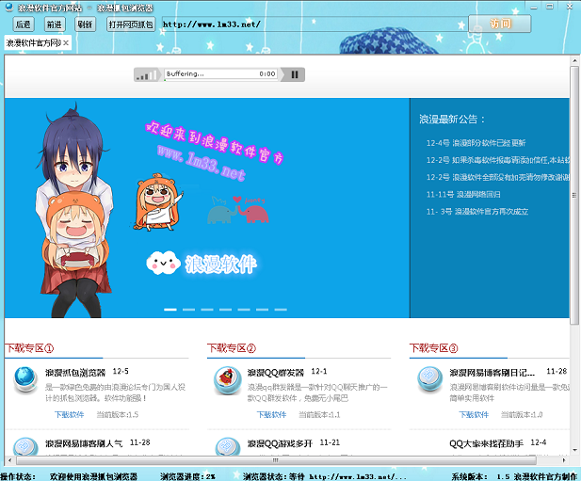Close the 浪漫软件官方网站 tab
581x481 pixels.
66,43
